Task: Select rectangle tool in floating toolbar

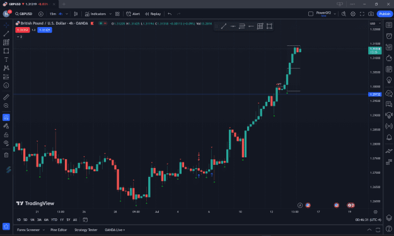Action: [269, 26]
